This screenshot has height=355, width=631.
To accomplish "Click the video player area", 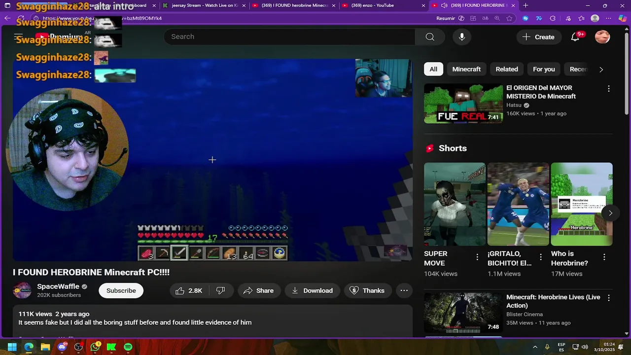I will coord(212,160).
